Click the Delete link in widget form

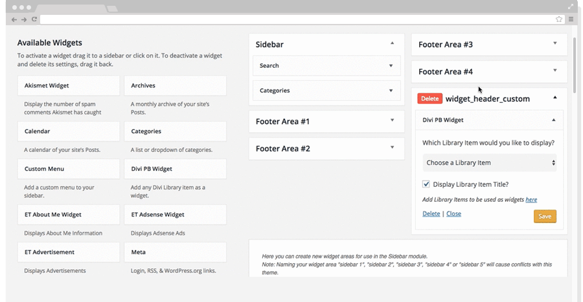431,213
